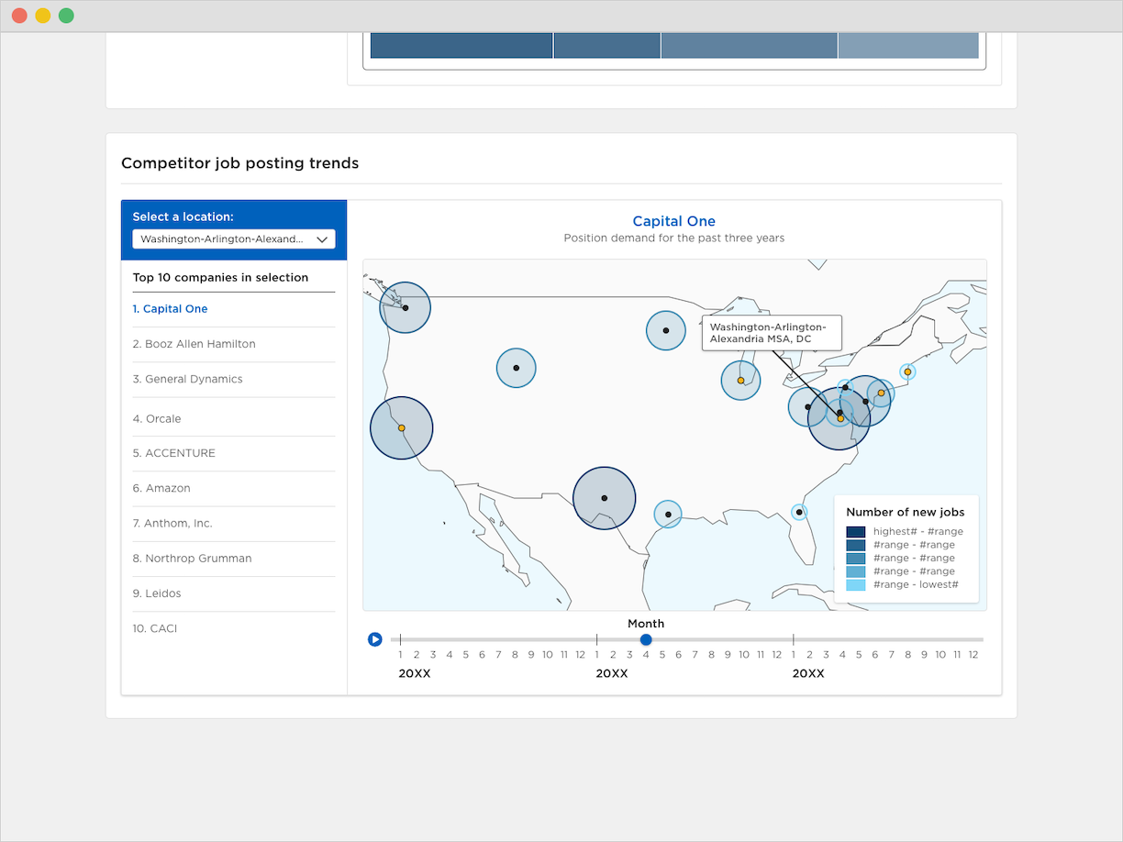This screenshot has width=1123, height=842.
Task: Click the Minnesota map bubble
Action: (x=666, y=330)
